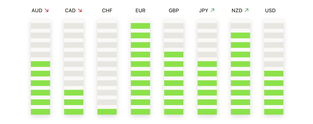Image resolution: width=313 pixels, height=124 pixels.
Task: Click the topmost green bar in JPY column
Action: [207, 64]
